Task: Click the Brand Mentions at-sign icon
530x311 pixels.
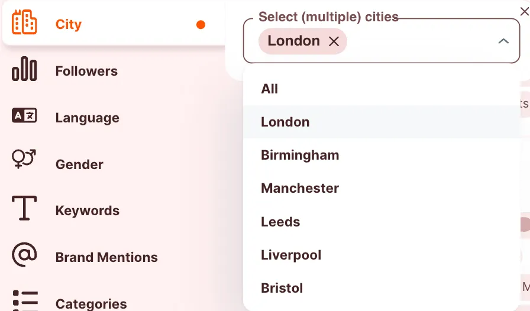Action: coord(24,255)
